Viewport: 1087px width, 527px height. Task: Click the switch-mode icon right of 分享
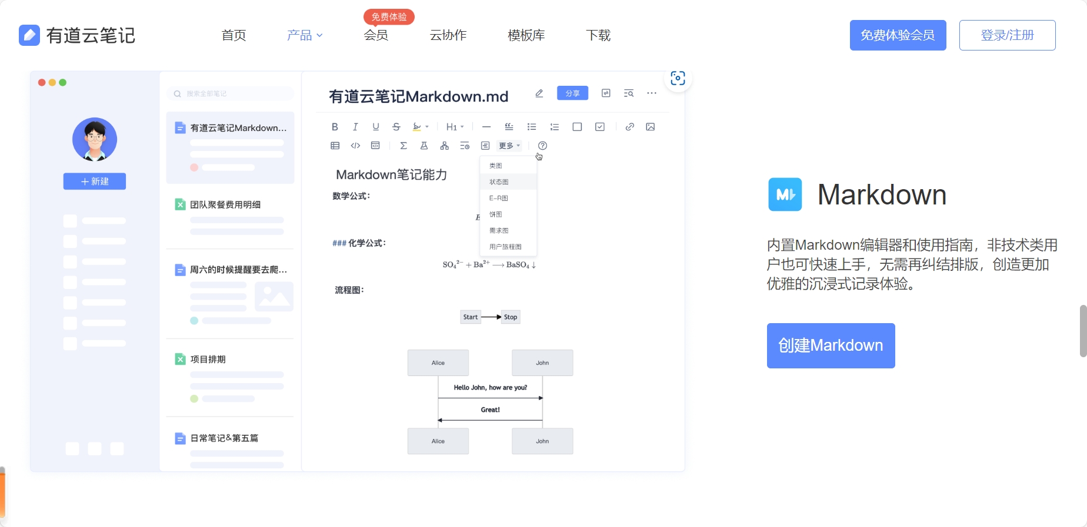[606, 93]
